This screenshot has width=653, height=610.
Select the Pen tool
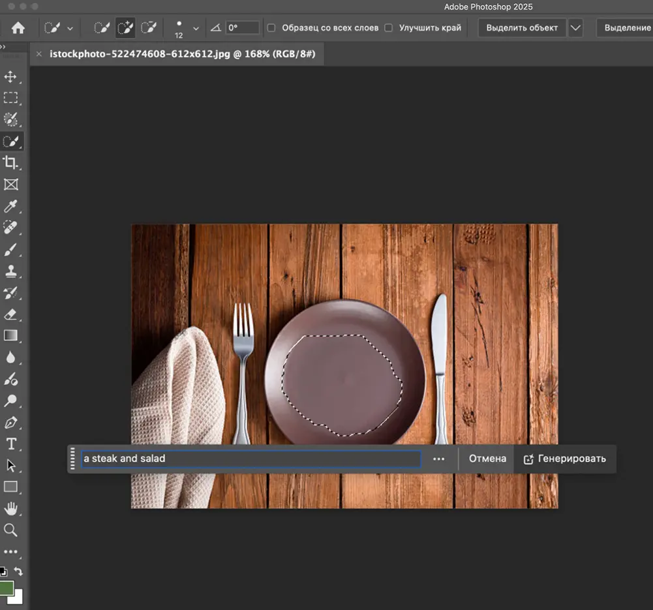10,423
